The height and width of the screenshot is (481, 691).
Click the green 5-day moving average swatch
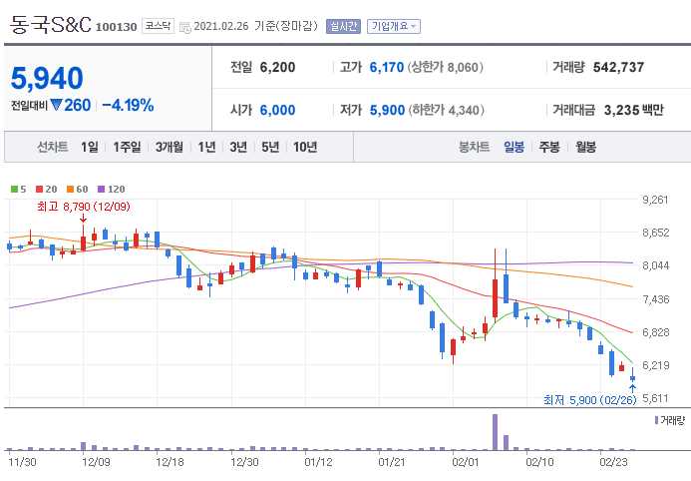click(x=15, y=190)
